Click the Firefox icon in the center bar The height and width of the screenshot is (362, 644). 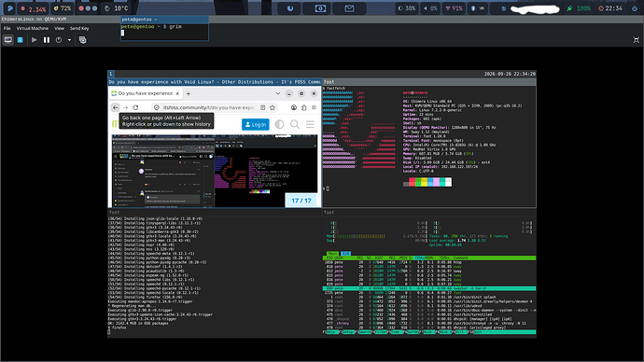click(x=290, y=8)
